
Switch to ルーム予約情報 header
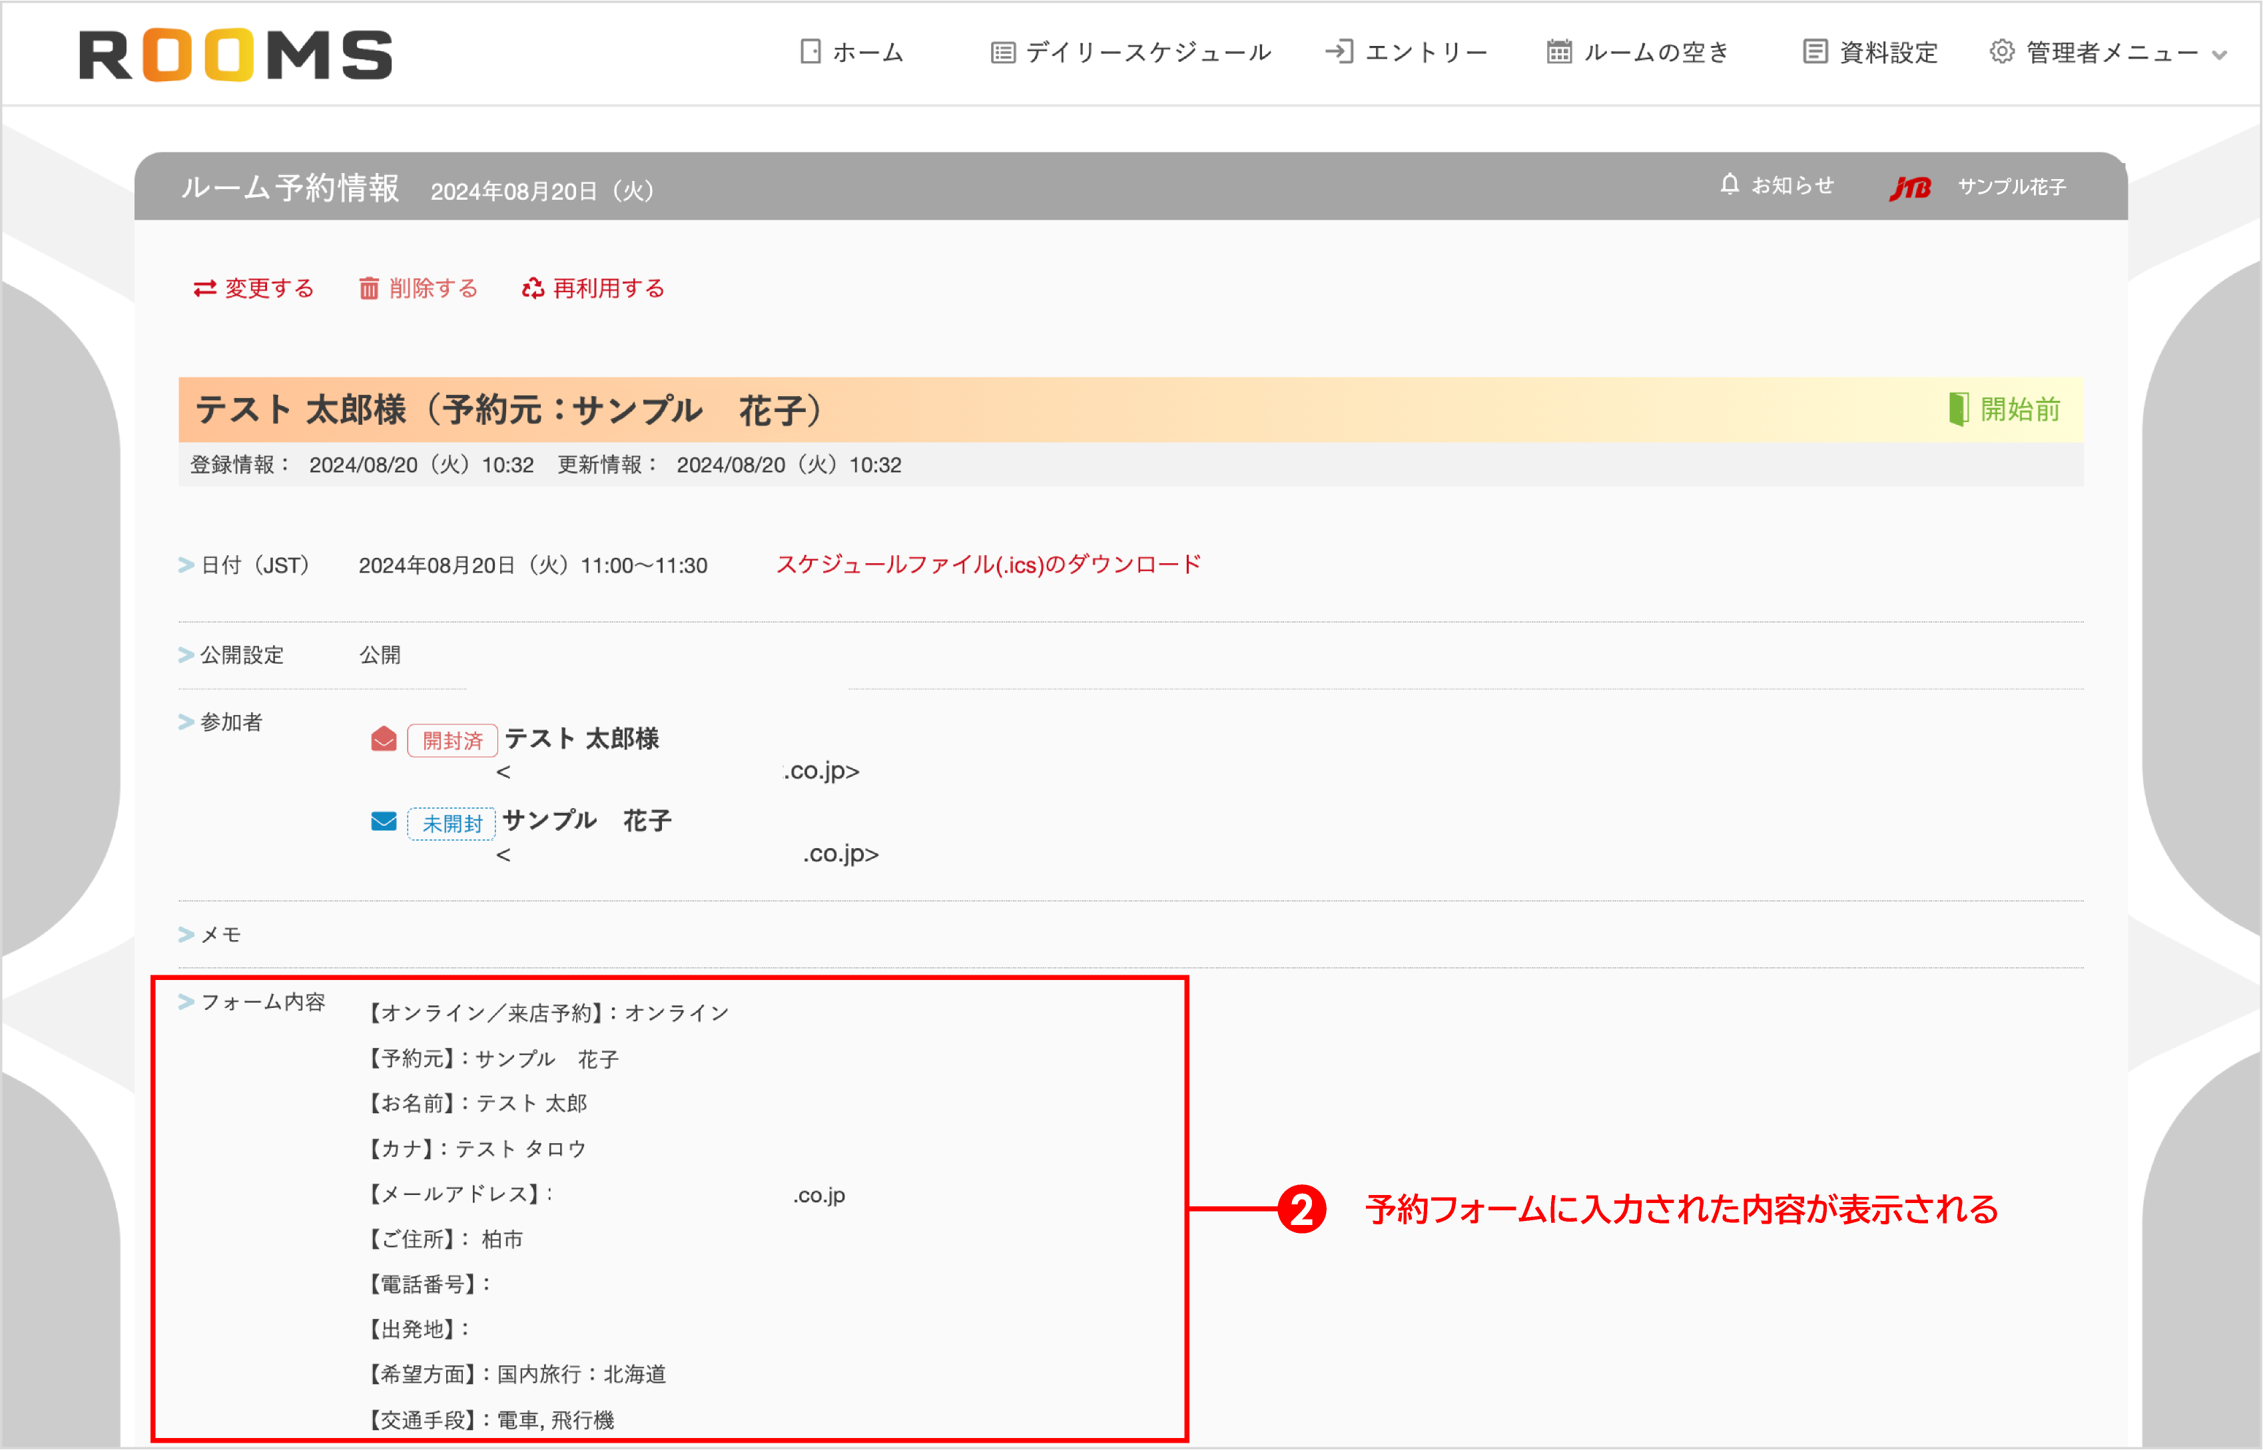tap(289, 187)
